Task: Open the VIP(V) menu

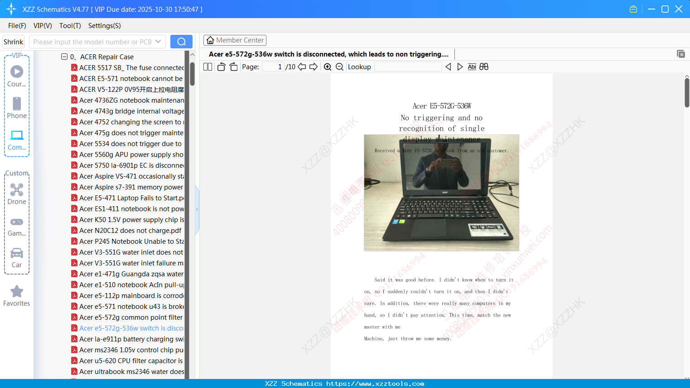Action: point(43,26)
